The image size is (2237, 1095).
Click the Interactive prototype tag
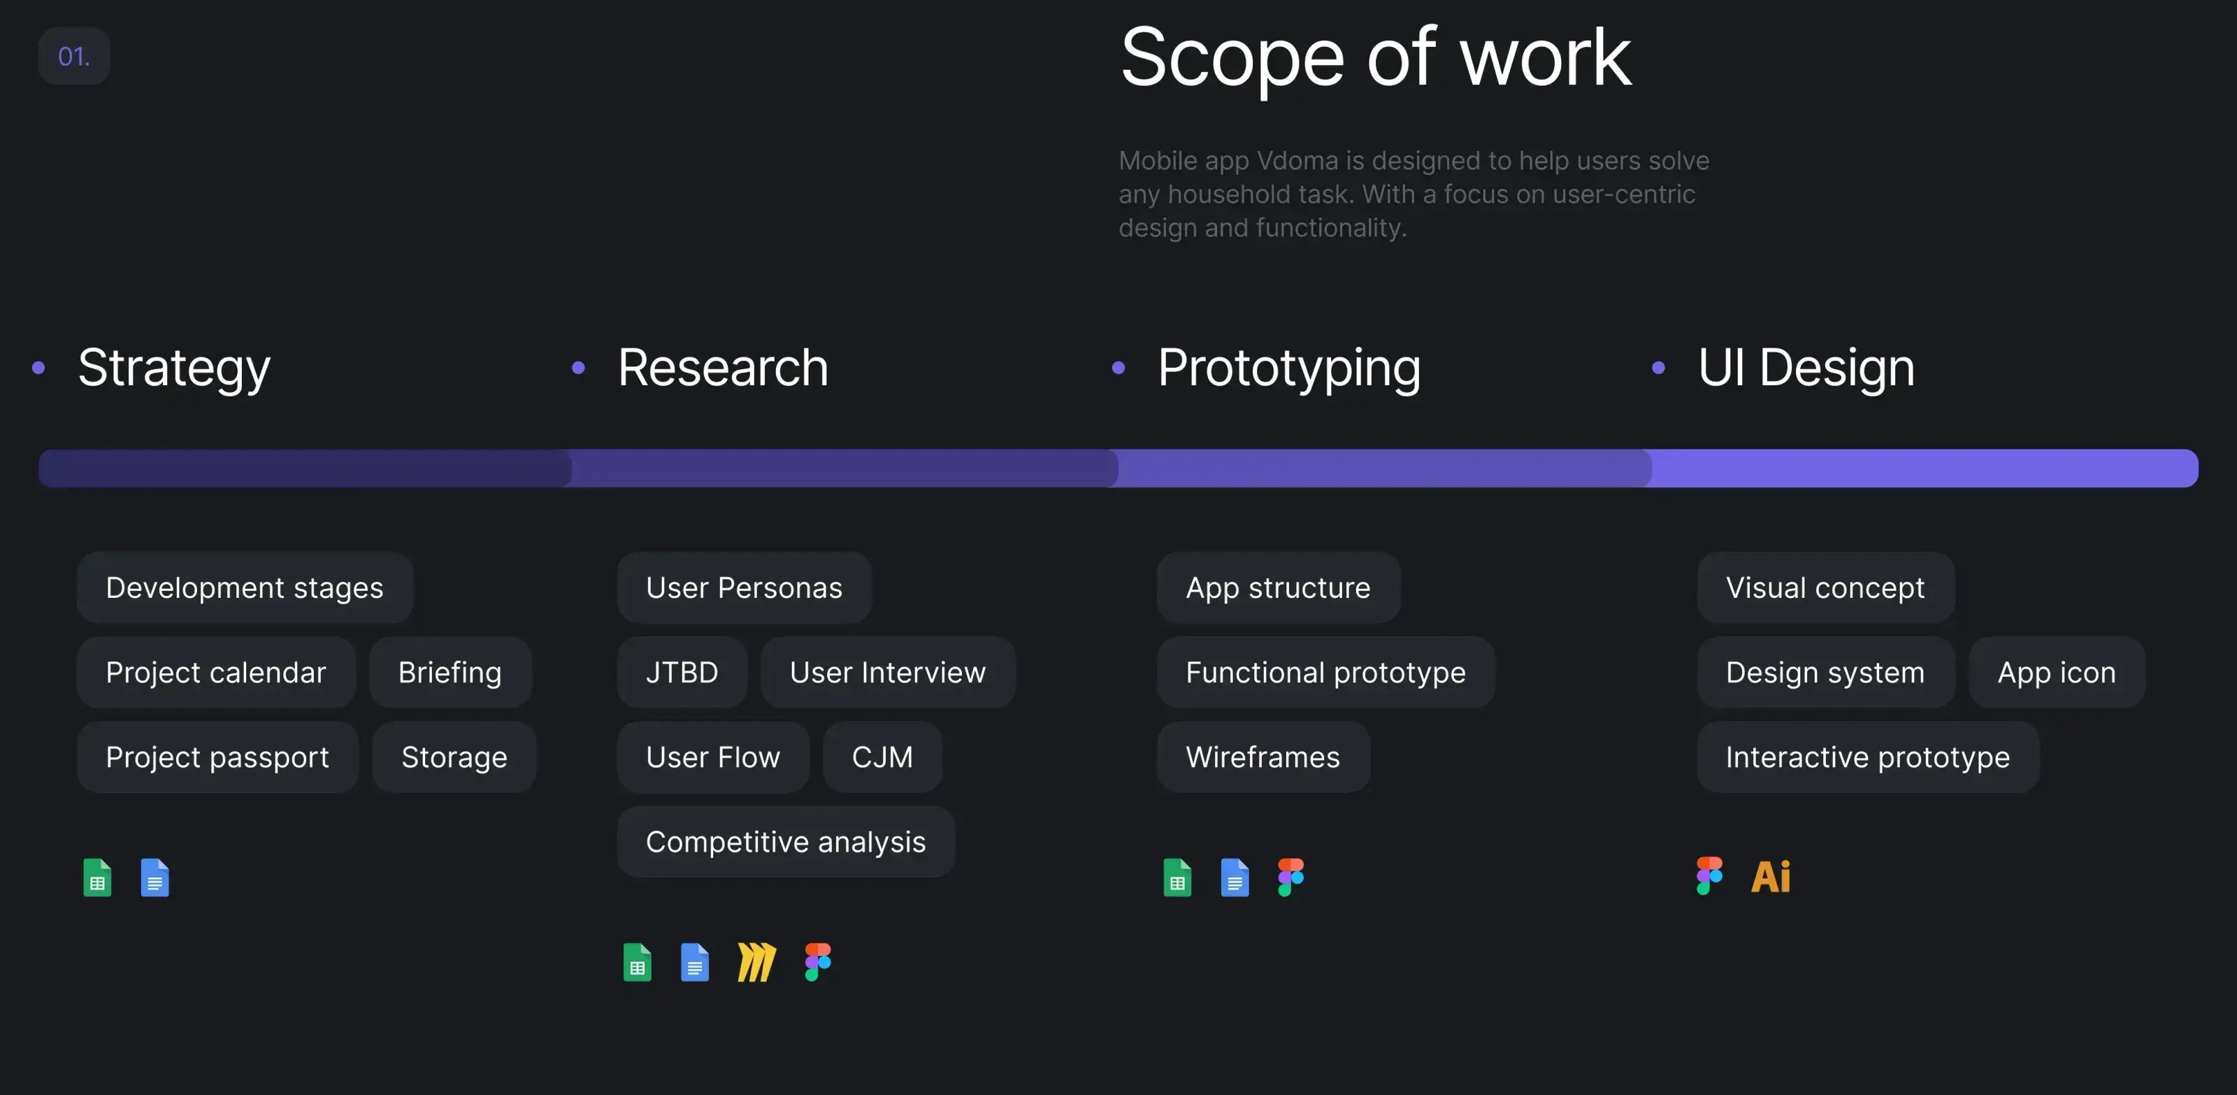pos(1867,757)
